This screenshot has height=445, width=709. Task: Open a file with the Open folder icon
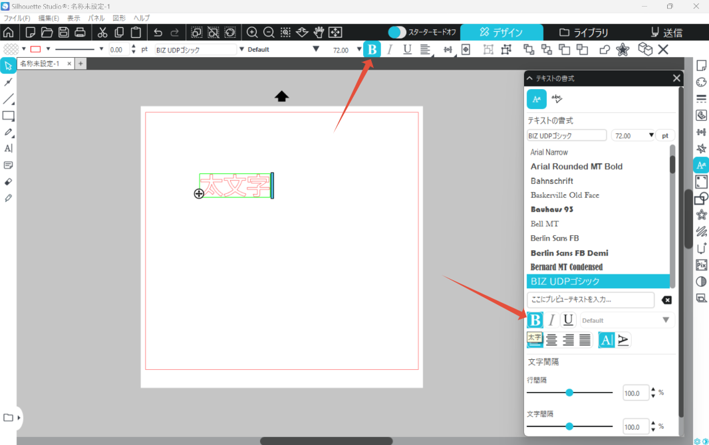(47, 33)
